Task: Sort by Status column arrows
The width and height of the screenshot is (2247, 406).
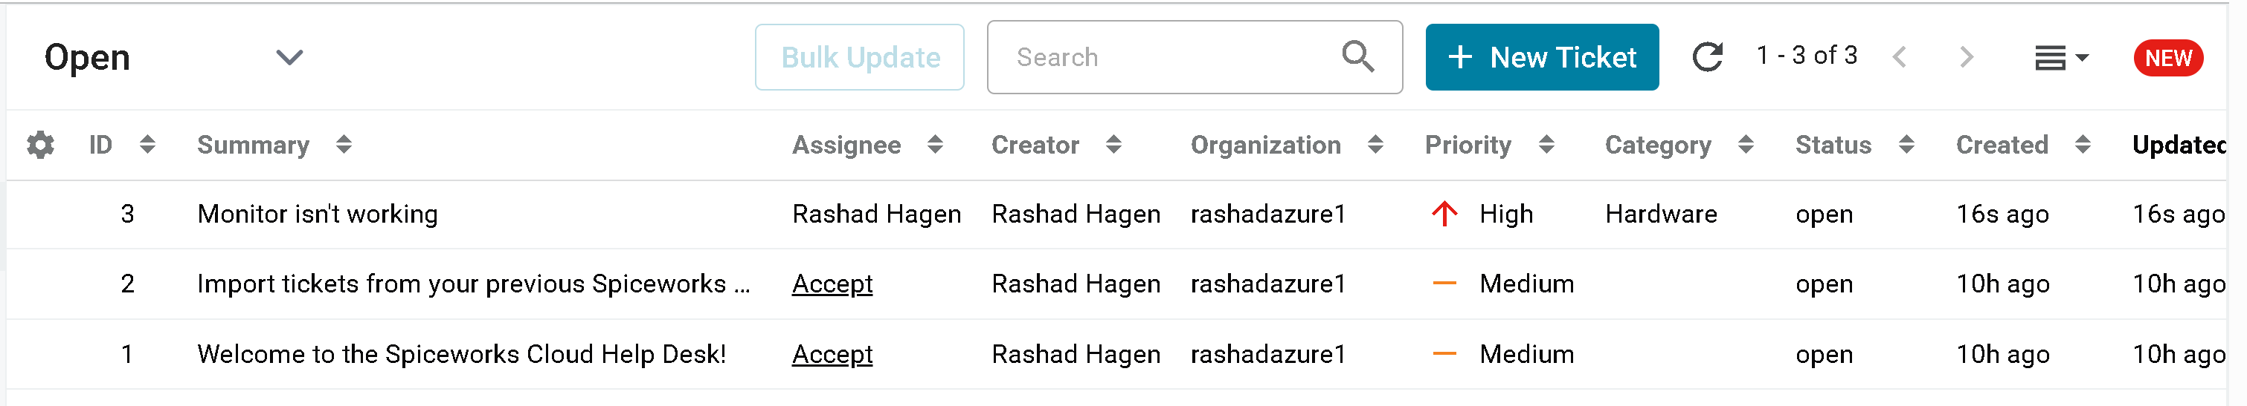Action: pos(1906,145)
